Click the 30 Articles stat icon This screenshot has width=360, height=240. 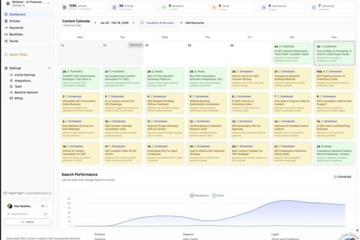(x=115, y=7)
